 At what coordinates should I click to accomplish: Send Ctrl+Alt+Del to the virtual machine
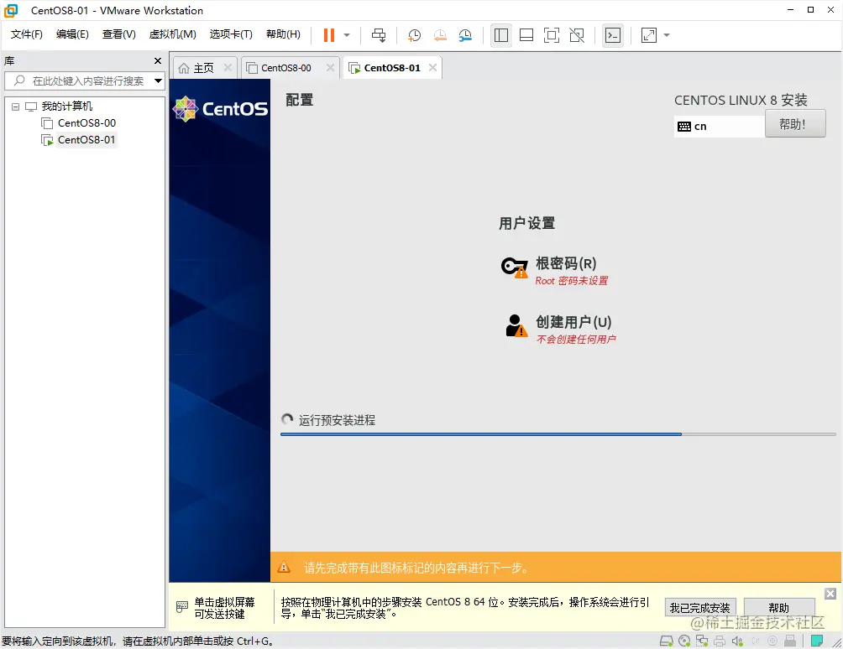[x=379, y=35]
